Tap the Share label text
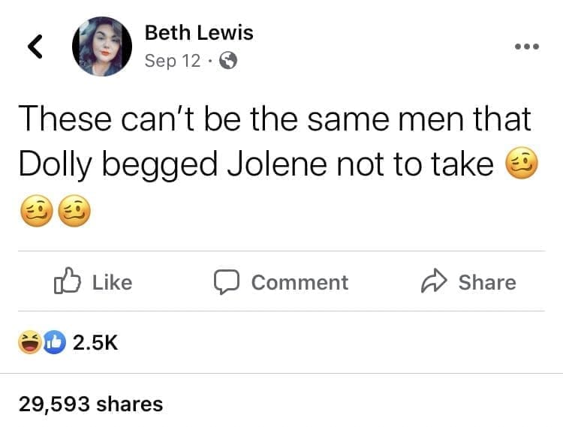Viewport: 563px width, 427px height. tap(487, 282)
